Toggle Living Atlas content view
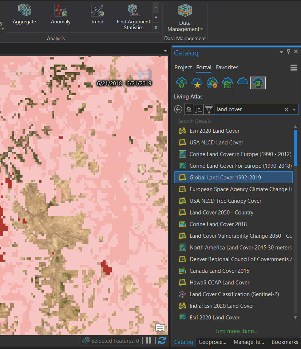Screen dimensions: 301x349 coord(258,83)
